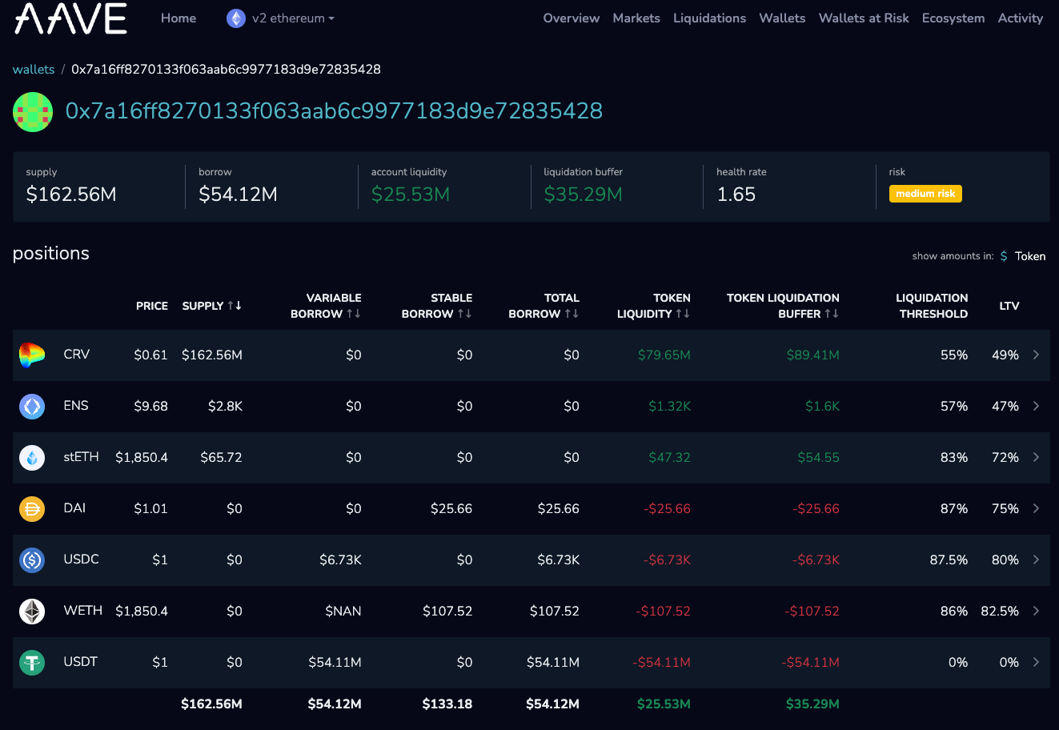Expand the USDC row chevron

1036,560
